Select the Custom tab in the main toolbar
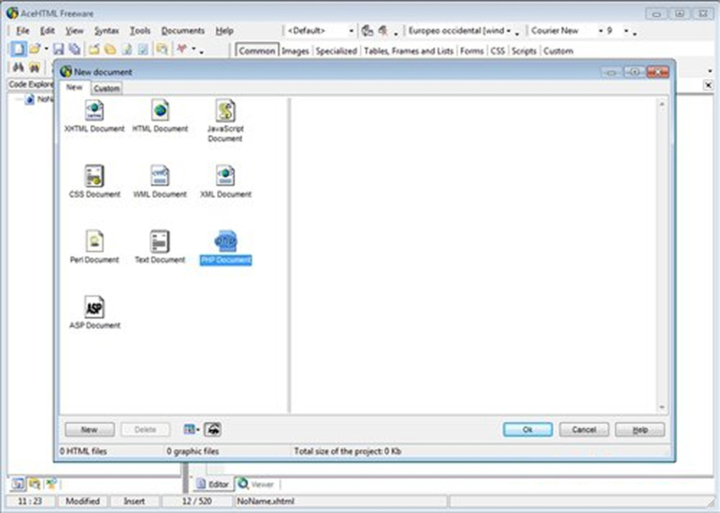The height and width of the screenshot is (513, 720). [x=558, y=51]
